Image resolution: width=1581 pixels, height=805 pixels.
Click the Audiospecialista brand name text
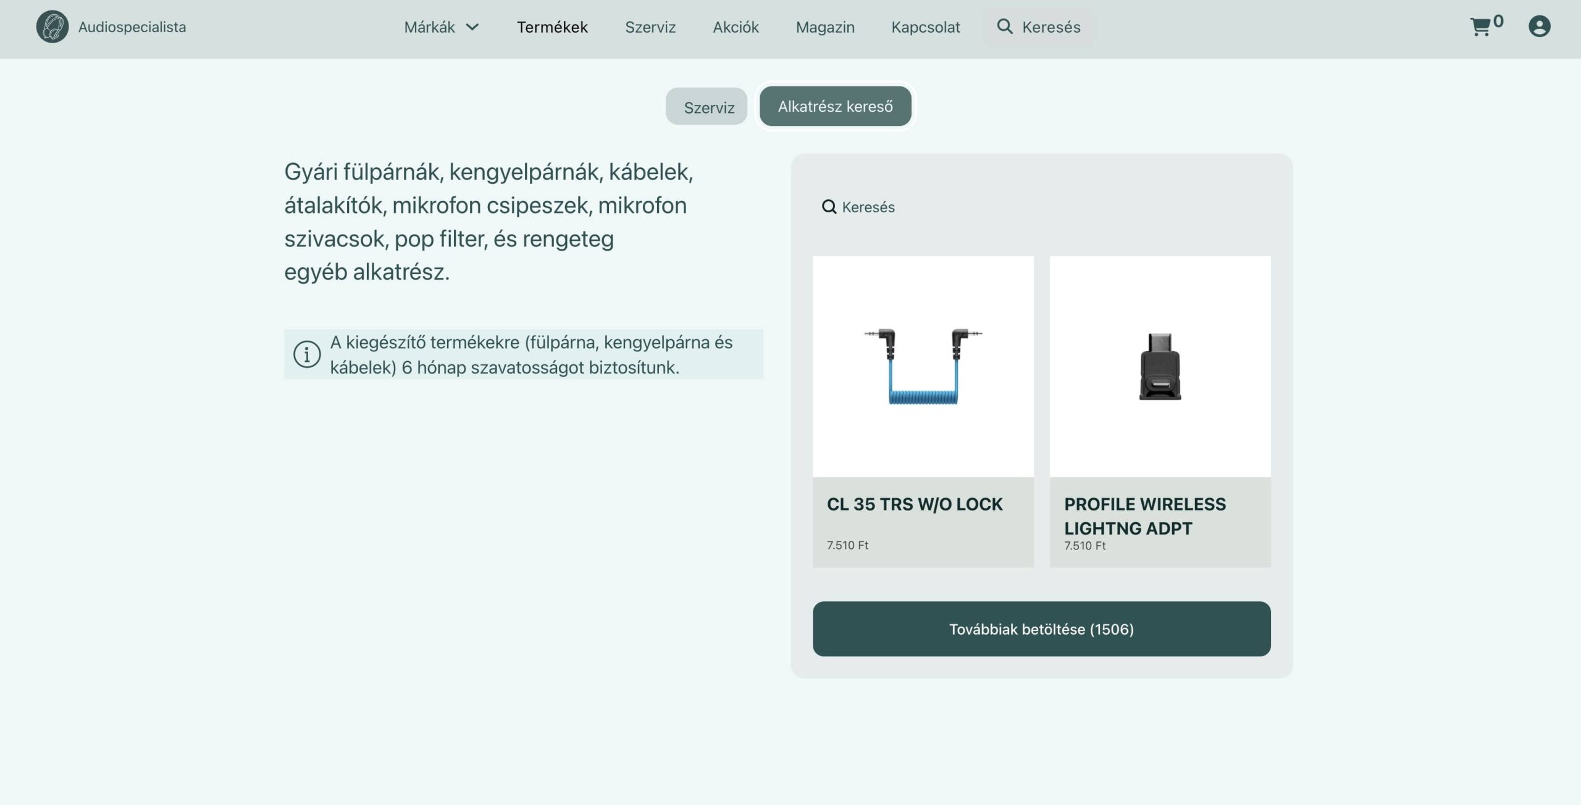pyautogui.click(x=132, y=27)
